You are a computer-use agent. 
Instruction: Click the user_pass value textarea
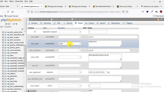(105, 43)
